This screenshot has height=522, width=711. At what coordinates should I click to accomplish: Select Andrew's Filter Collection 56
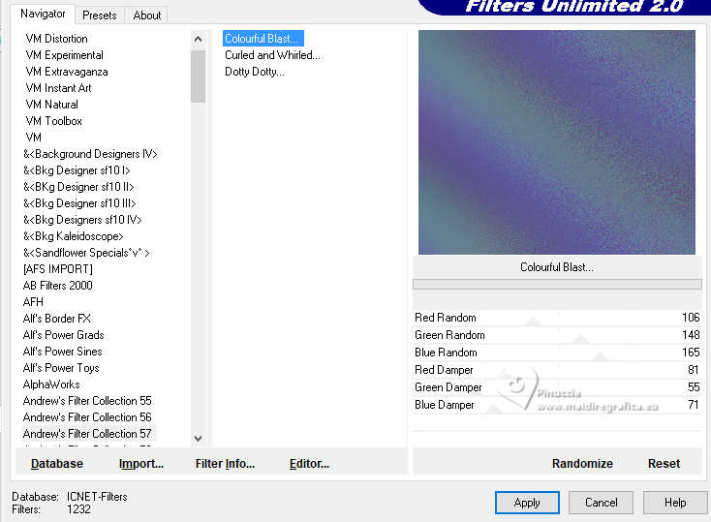[87, 417]
